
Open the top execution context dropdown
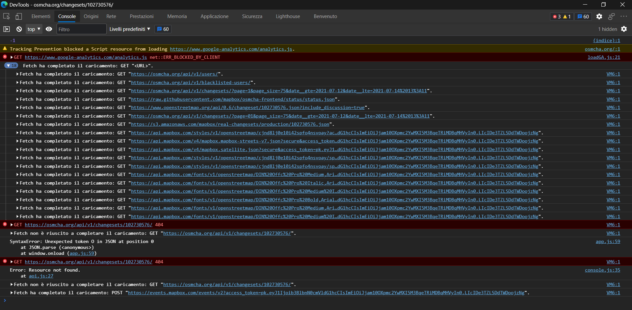tap(33, 29)
